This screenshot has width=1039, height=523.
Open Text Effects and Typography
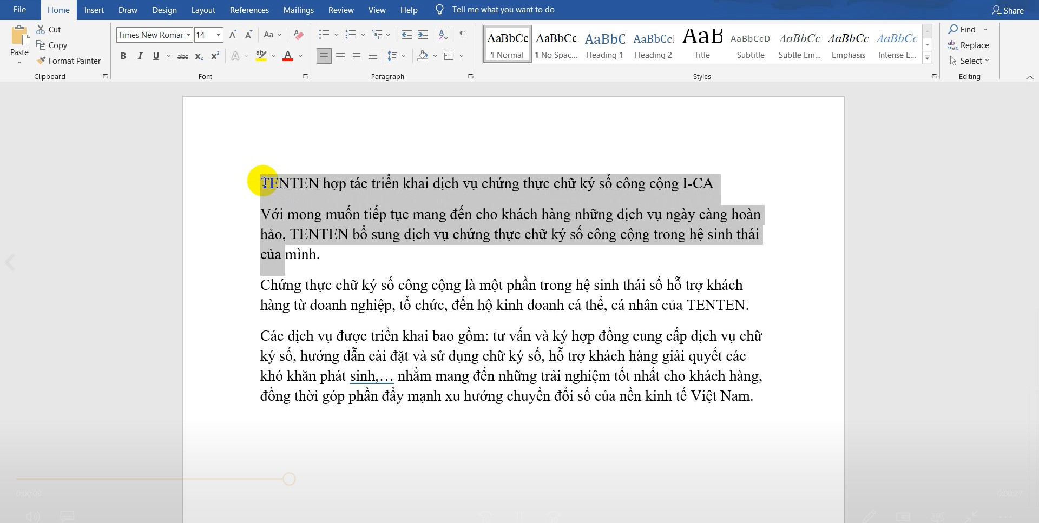(235, 56)
